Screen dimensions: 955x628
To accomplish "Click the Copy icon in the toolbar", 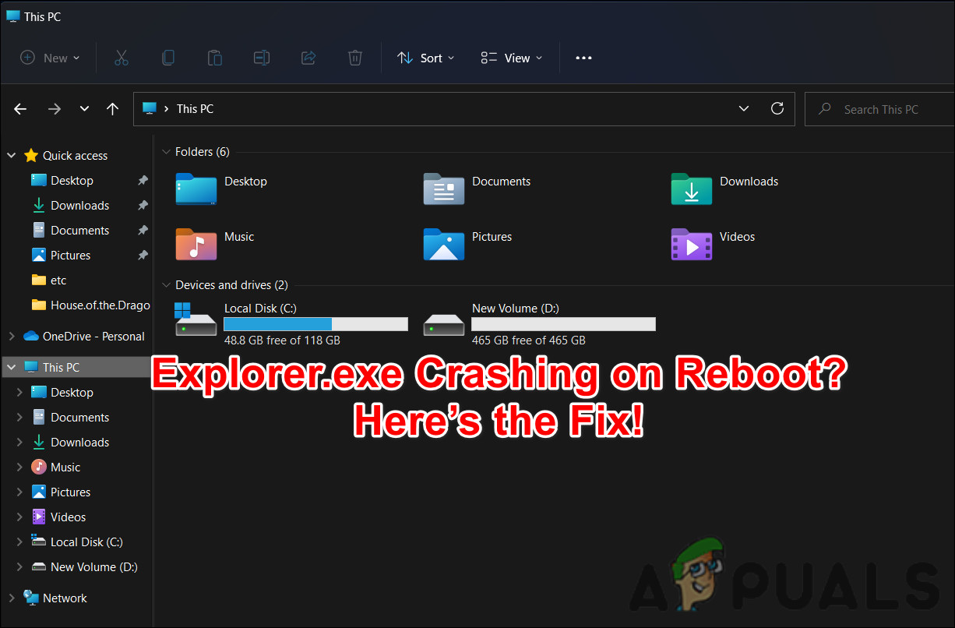I will [x=168, y=58].
